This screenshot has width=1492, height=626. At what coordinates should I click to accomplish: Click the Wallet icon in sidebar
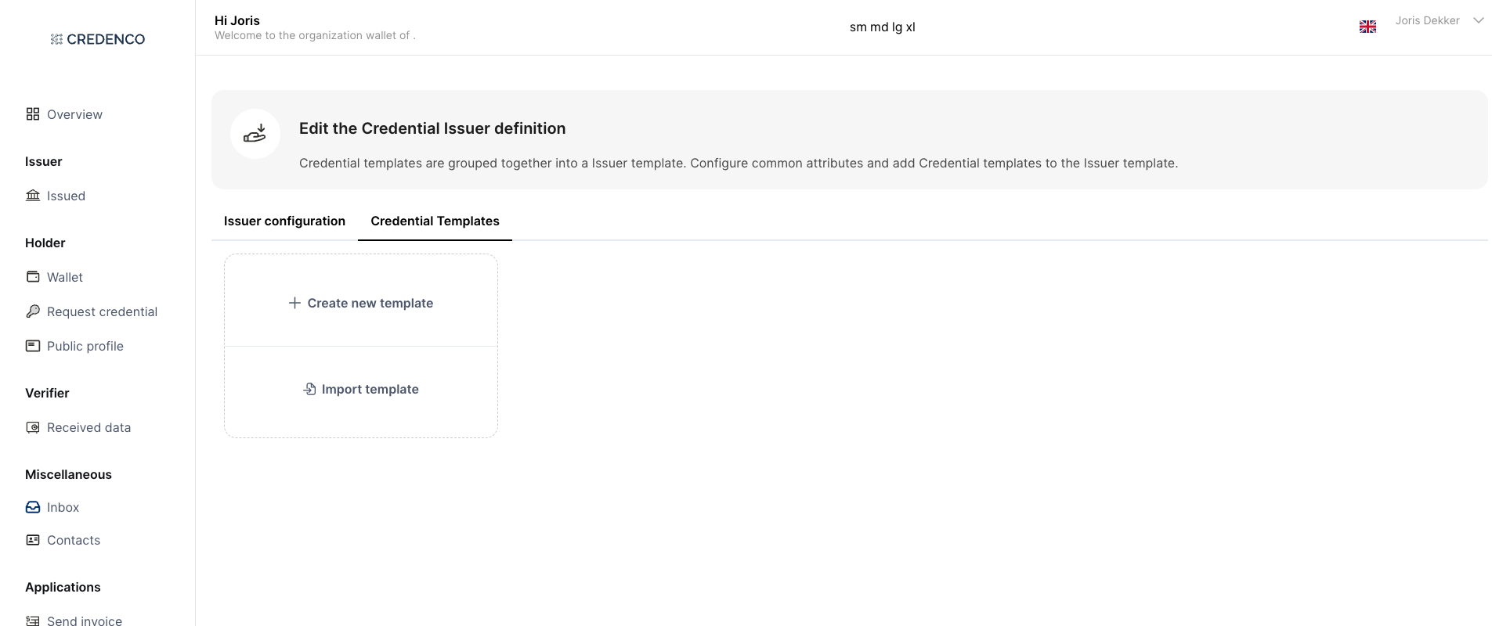click(33, 277)
